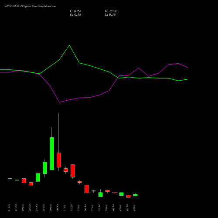The image size is (218, 218).
Task: Select the low value L: 0.18
Action: coord(110,15)
